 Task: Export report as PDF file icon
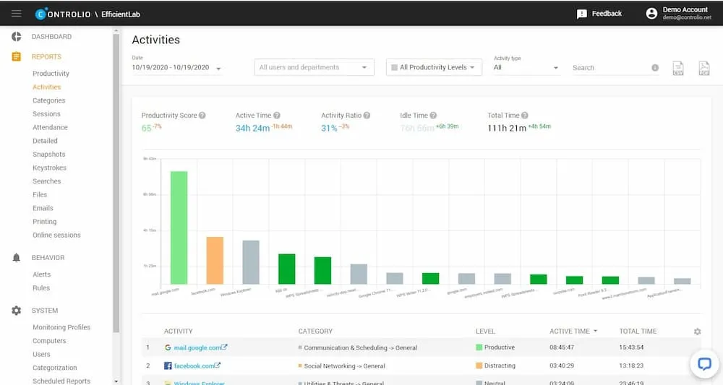[x=703, y=68]
